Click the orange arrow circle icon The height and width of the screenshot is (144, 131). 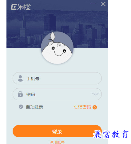point(95,107)
